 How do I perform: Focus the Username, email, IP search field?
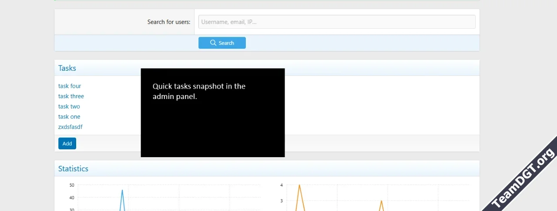pos(336,22)
